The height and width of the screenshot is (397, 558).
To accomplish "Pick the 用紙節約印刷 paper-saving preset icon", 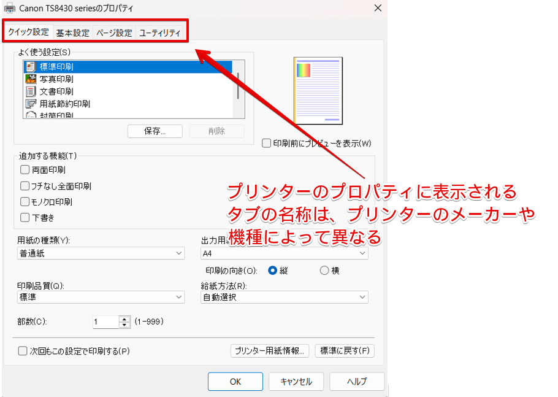I will pos(31,104).
